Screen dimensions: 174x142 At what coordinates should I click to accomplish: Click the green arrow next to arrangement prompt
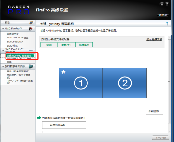pos(39,118)
